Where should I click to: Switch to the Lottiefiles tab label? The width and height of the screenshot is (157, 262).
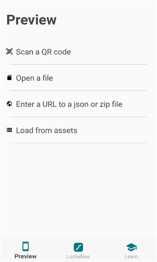tap(78, 256)
